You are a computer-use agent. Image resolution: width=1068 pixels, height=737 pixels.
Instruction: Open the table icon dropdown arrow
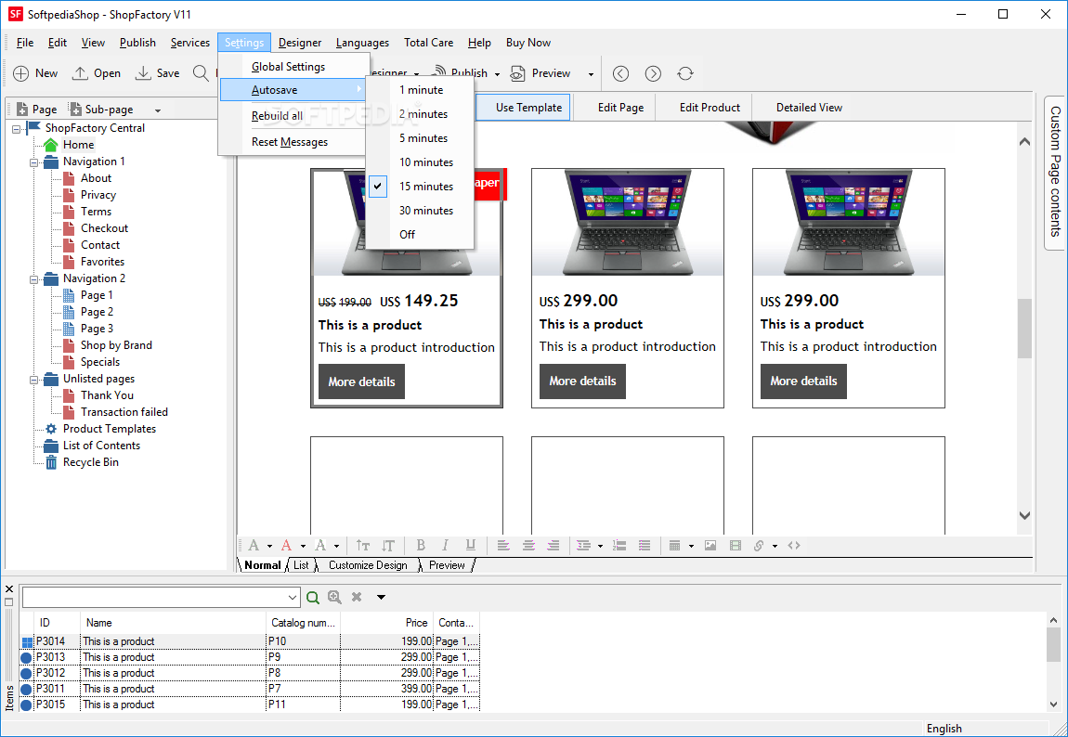691,546
